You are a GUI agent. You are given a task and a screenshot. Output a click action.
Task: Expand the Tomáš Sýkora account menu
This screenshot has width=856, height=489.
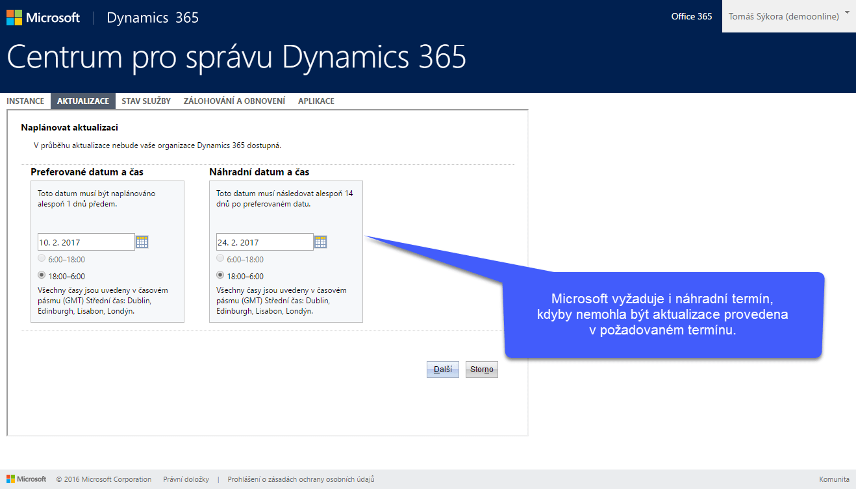click(x=788, y=16)
